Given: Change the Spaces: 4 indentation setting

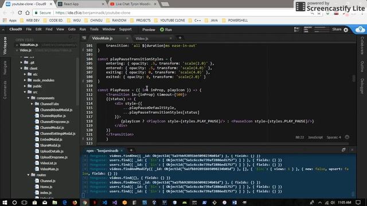Looking at the screenshot, I should 334,137.
